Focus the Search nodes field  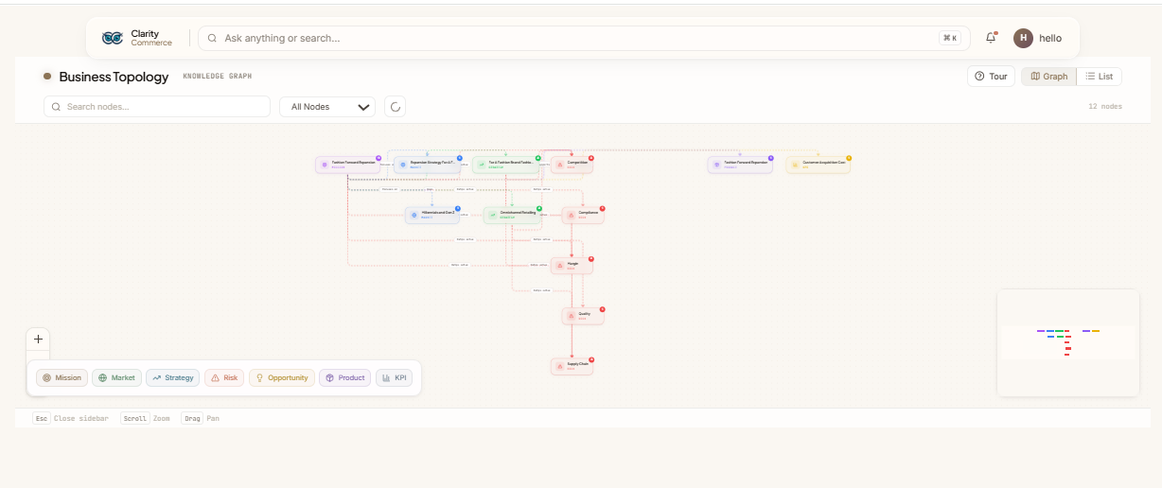(x=157, y=107)
